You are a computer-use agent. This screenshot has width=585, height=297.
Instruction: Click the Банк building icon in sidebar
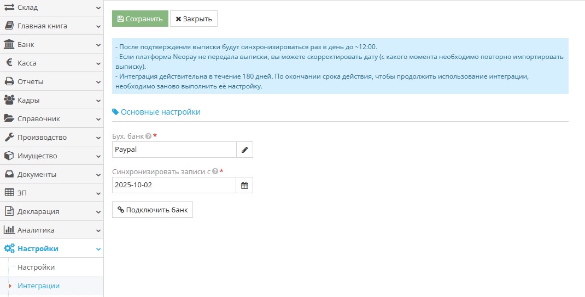[9, 44]
